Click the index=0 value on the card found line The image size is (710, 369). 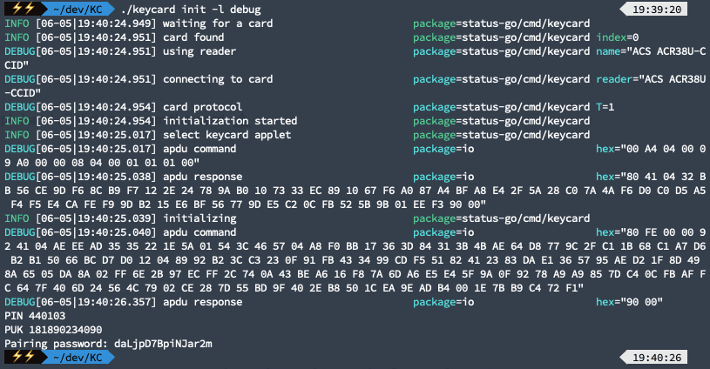coord(618,37)
